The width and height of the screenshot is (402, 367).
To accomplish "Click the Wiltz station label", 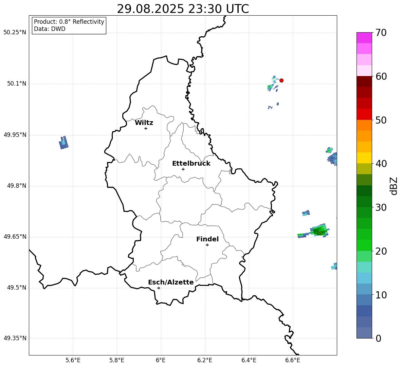I will point(144,123).
